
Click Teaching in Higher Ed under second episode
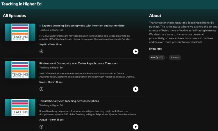(x=51, y=68)
